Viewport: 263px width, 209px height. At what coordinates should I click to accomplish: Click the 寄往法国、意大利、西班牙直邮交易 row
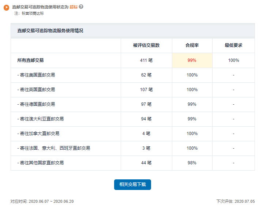pos(133,148)
